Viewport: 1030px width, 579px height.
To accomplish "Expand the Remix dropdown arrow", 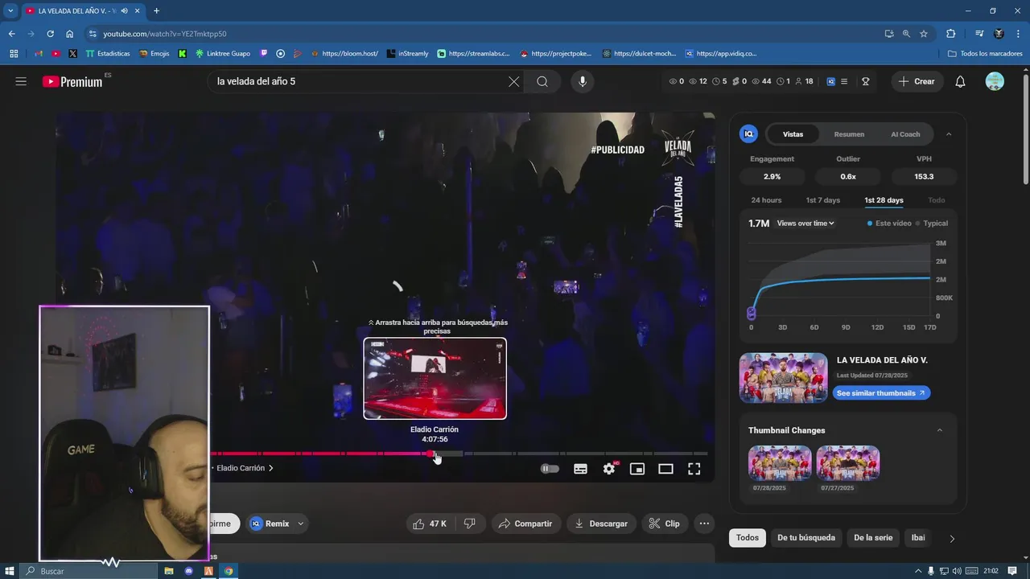I will click(301, 524).
